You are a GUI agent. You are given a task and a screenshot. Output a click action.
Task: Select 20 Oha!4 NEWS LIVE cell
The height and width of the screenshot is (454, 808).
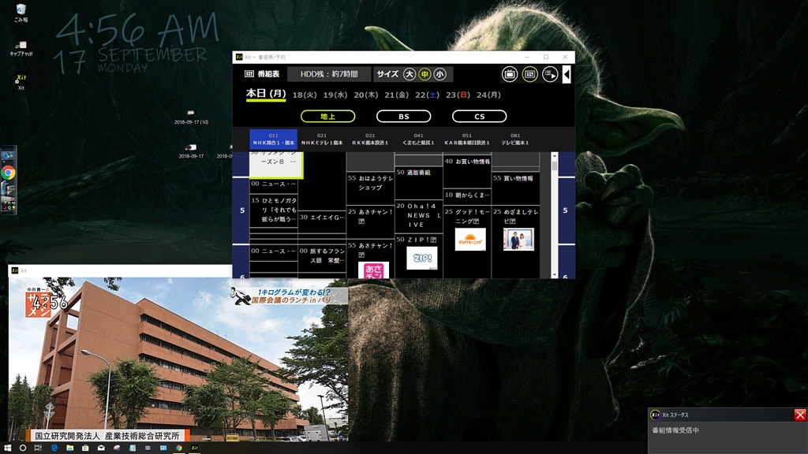pyautogui.click(x=419, y=216)
